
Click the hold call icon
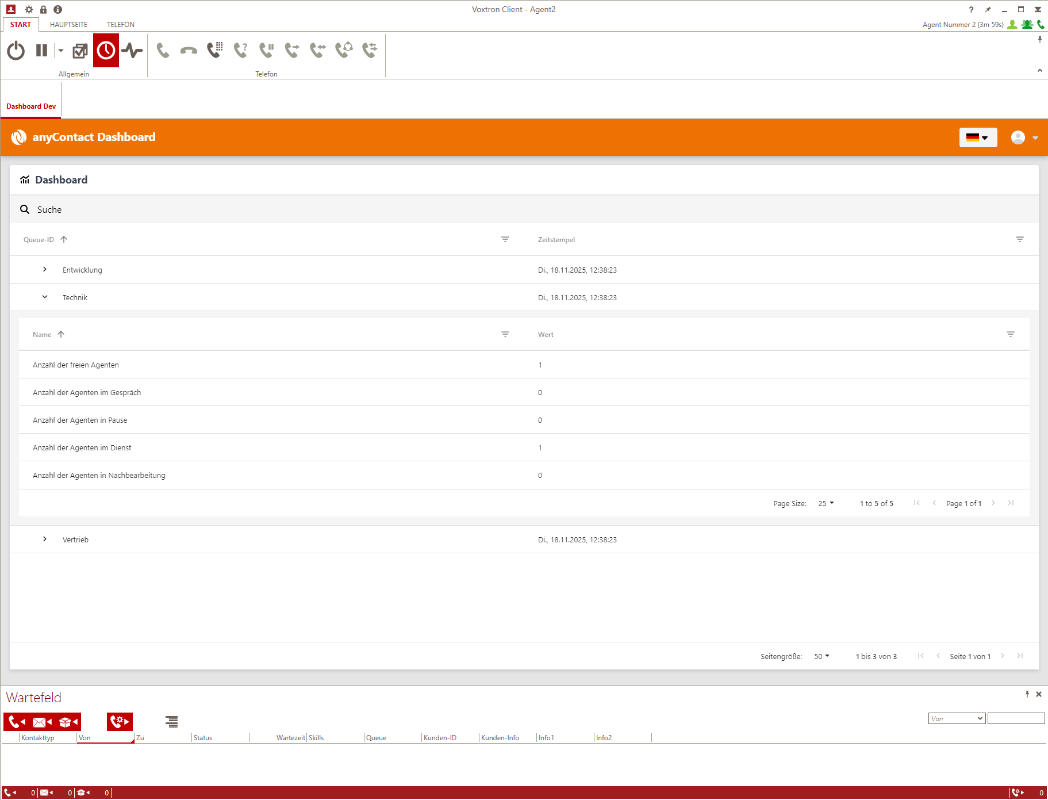coord(266,51)
